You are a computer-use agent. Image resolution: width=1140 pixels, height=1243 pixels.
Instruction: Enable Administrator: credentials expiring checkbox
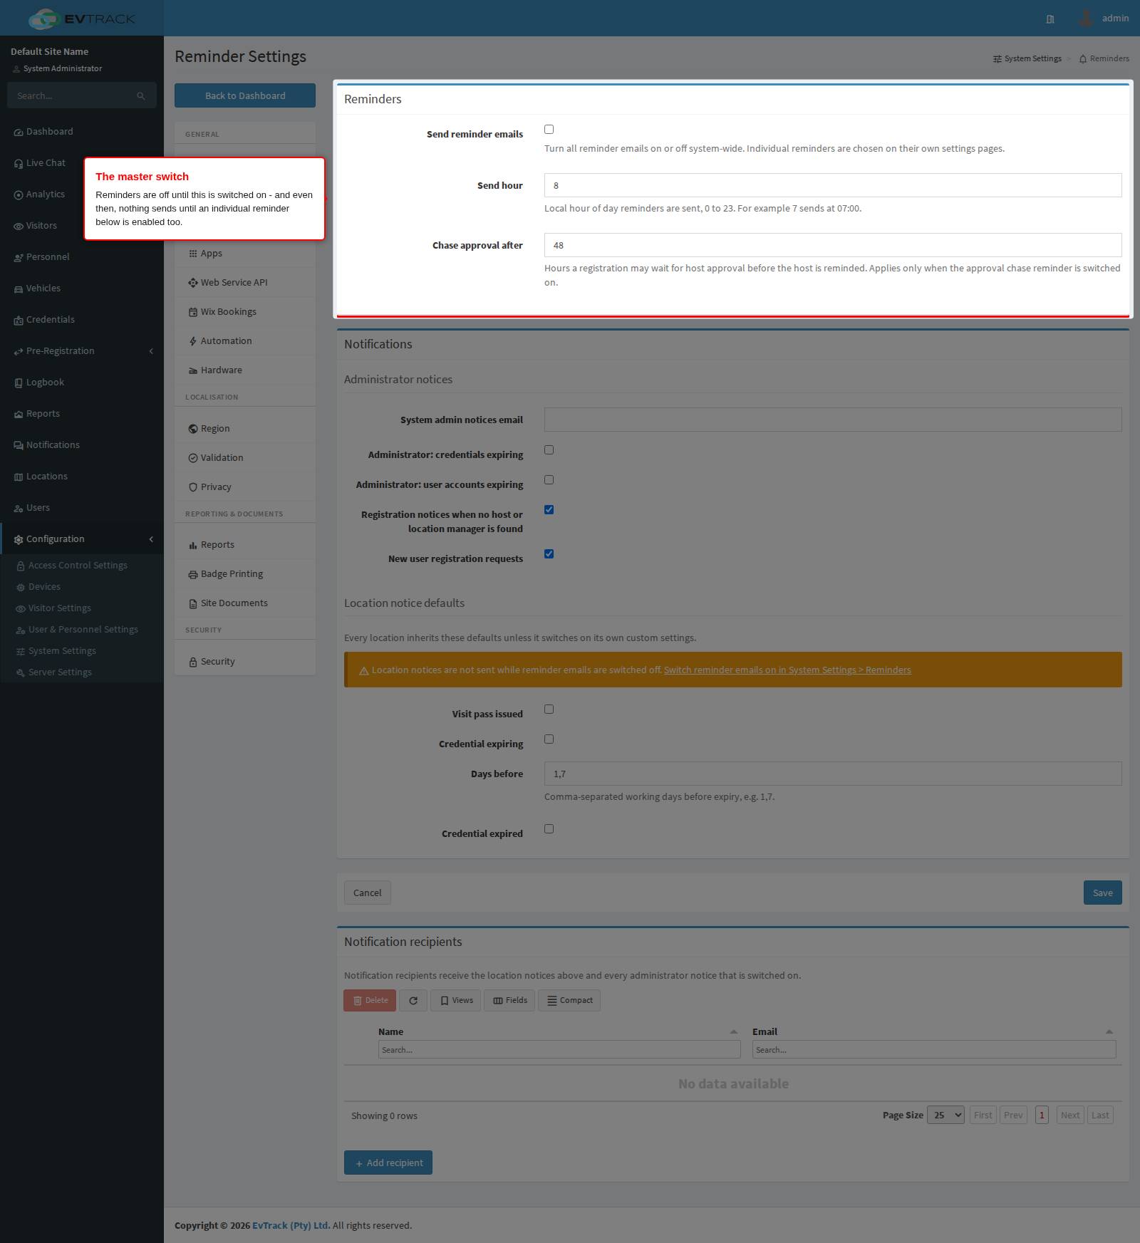click(549, 450)
